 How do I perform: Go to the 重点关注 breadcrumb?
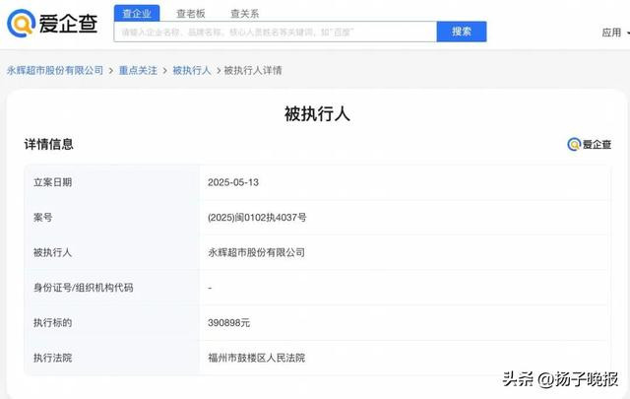pyautogui.click(x=138, y=70)
